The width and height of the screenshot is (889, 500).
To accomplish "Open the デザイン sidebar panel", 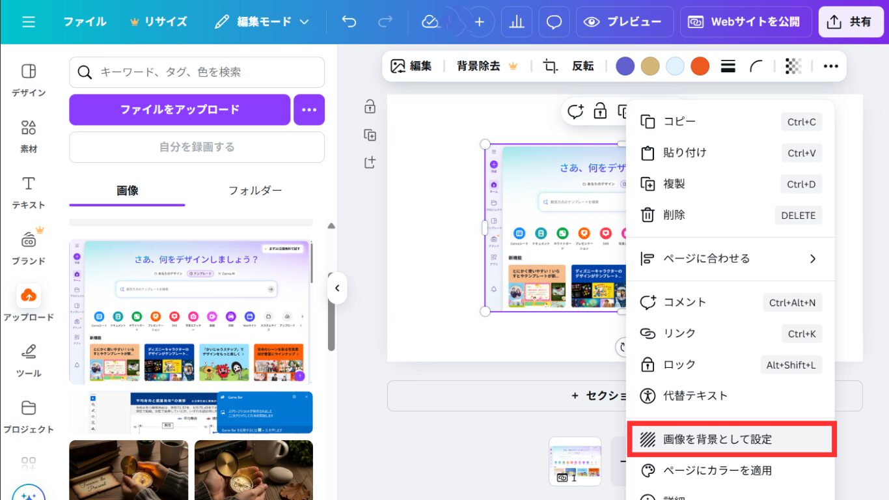I will tap(29, 79).
